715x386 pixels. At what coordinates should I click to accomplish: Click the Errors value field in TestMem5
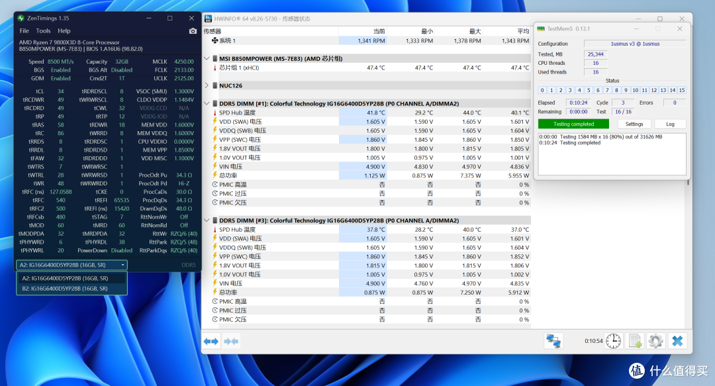[x=675, y=103]
